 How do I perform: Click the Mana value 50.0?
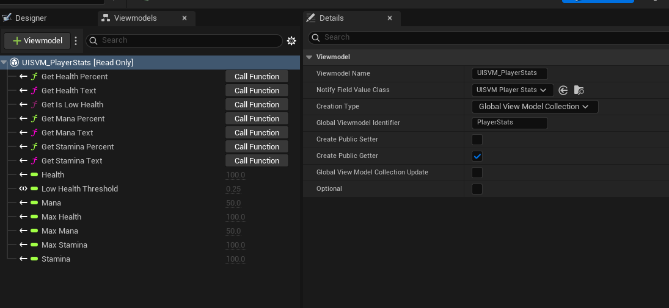(233, 203)
